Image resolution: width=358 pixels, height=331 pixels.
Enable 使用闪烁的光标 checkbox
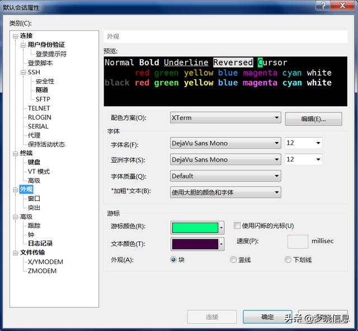(237, 225)
